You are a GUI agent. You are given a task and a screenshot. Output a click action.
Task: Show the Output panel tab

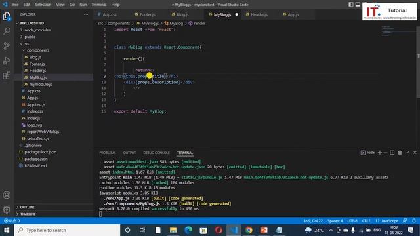tap(129, 153)
